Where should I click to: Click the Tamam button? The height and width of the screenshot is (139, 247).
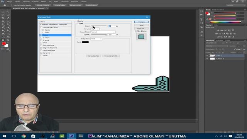(142, 22)
